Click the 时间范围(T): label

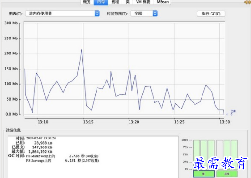117,14
